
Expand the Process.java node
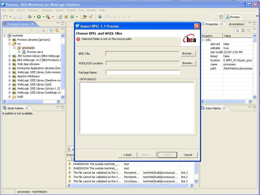(x=19, y=52)
